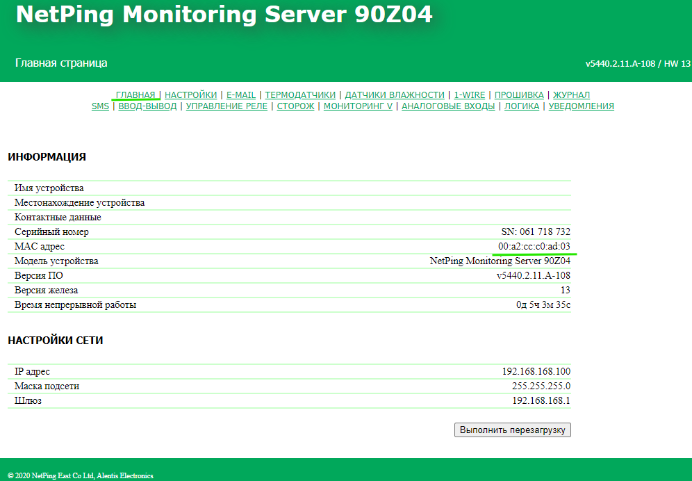Go to УВЕДОМЛЕНИЯ notifications page
The image size is (692, 481).
[x=582, y=106]
